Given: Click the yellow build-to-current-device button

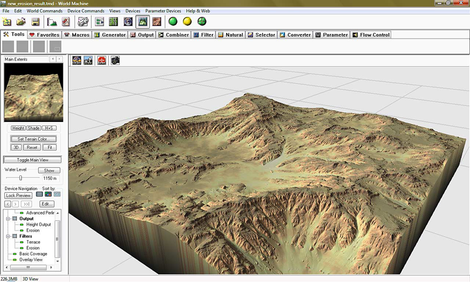Looking at the screenshot, I should pyautogui.click(x=187, y=21).
